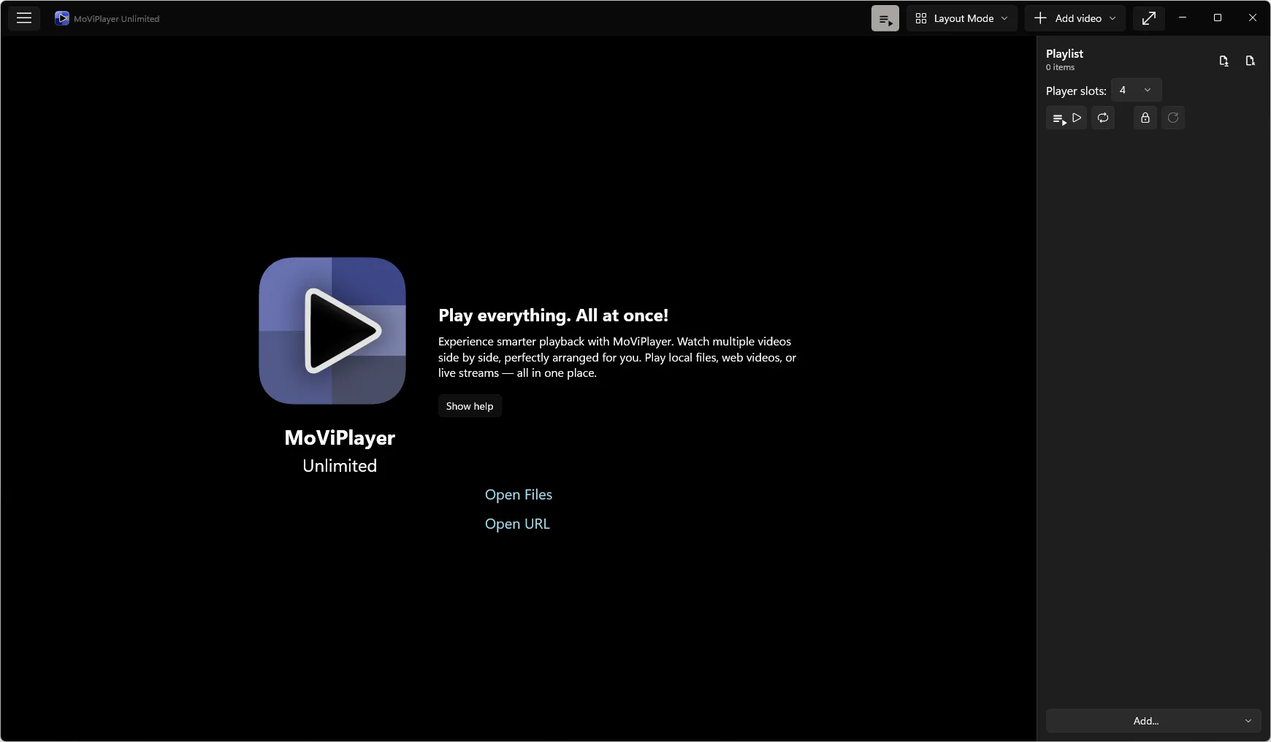Click the large MoViPlayer play logo
The height and width of the screenshot is (742, 1271).
(332, 330)
